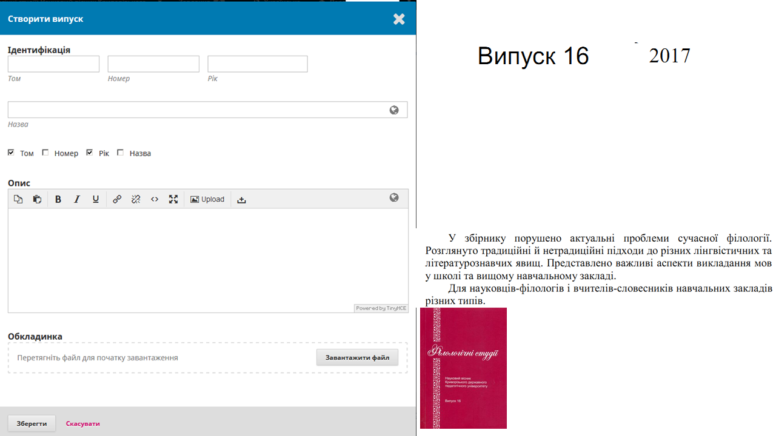
Task: Enable the Назва checkbox
Action: (120, 153)
